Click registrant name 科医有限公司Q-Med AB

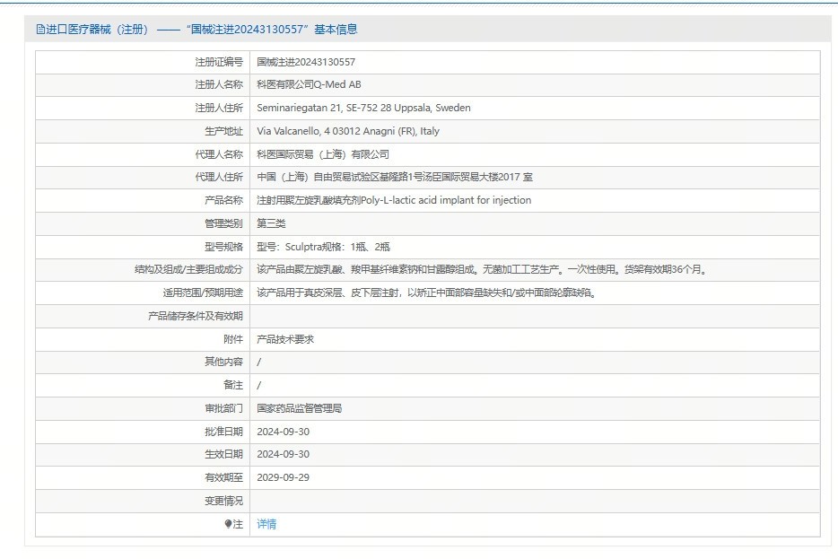[309, 84]
